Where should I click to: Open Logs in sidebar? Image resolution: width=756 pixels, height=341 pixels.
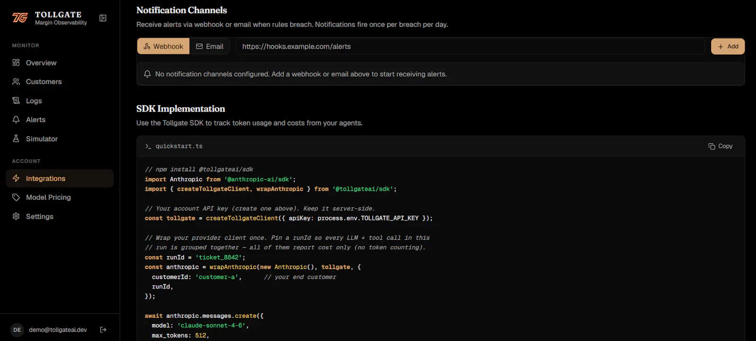pyautogui.click(x=60, y=101)
